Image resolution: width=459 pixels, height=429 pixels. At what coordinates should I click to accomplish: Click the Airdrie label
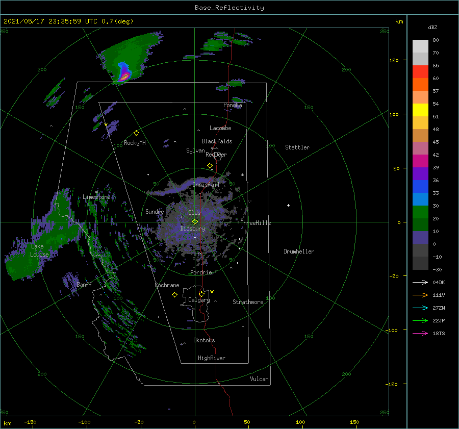pyautogui.click(x=201, y=272)
